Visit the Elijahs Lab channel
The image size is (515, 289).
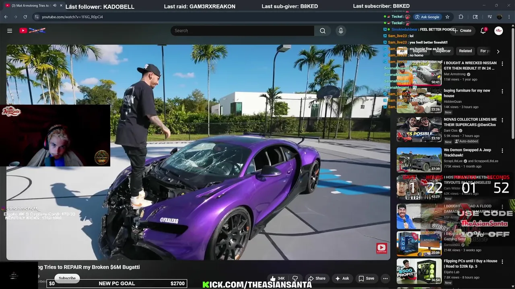tap(451, 272)
